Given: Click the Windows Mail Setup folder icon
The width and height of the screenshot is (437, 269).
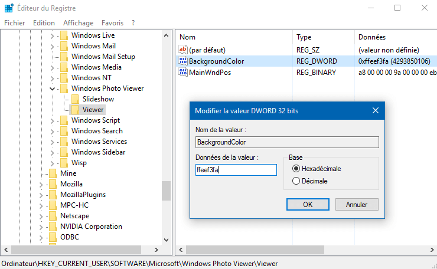Looking at the screenshot, I should point(64,57).
